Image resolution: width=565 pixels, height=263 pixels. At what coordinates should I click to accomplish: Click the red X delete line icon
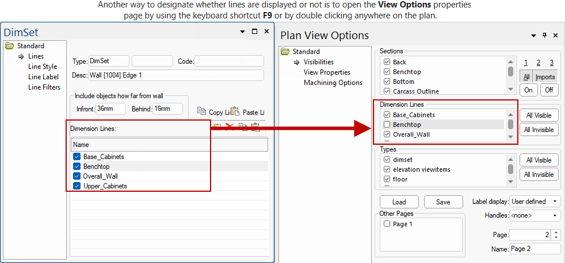click(x=230, y=126)
